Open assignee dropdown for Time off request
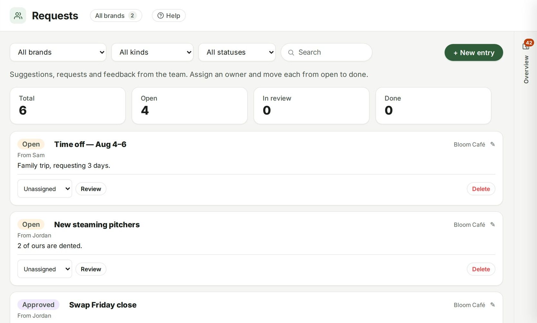 tap(45, 189)
